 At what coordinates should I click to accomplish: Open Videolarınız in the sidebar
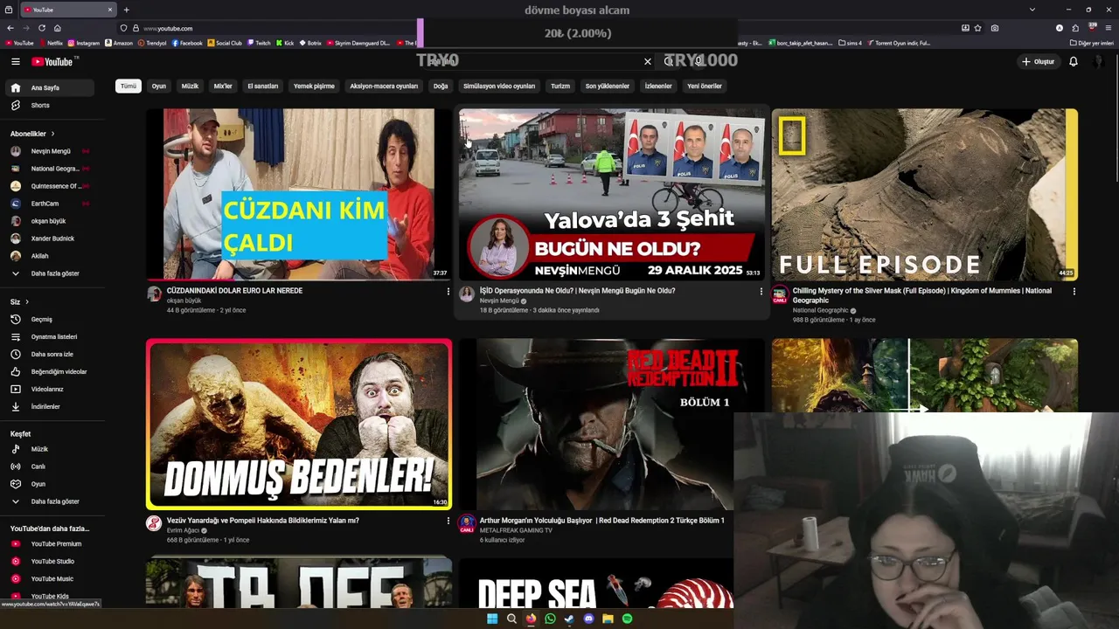(48, 389)
